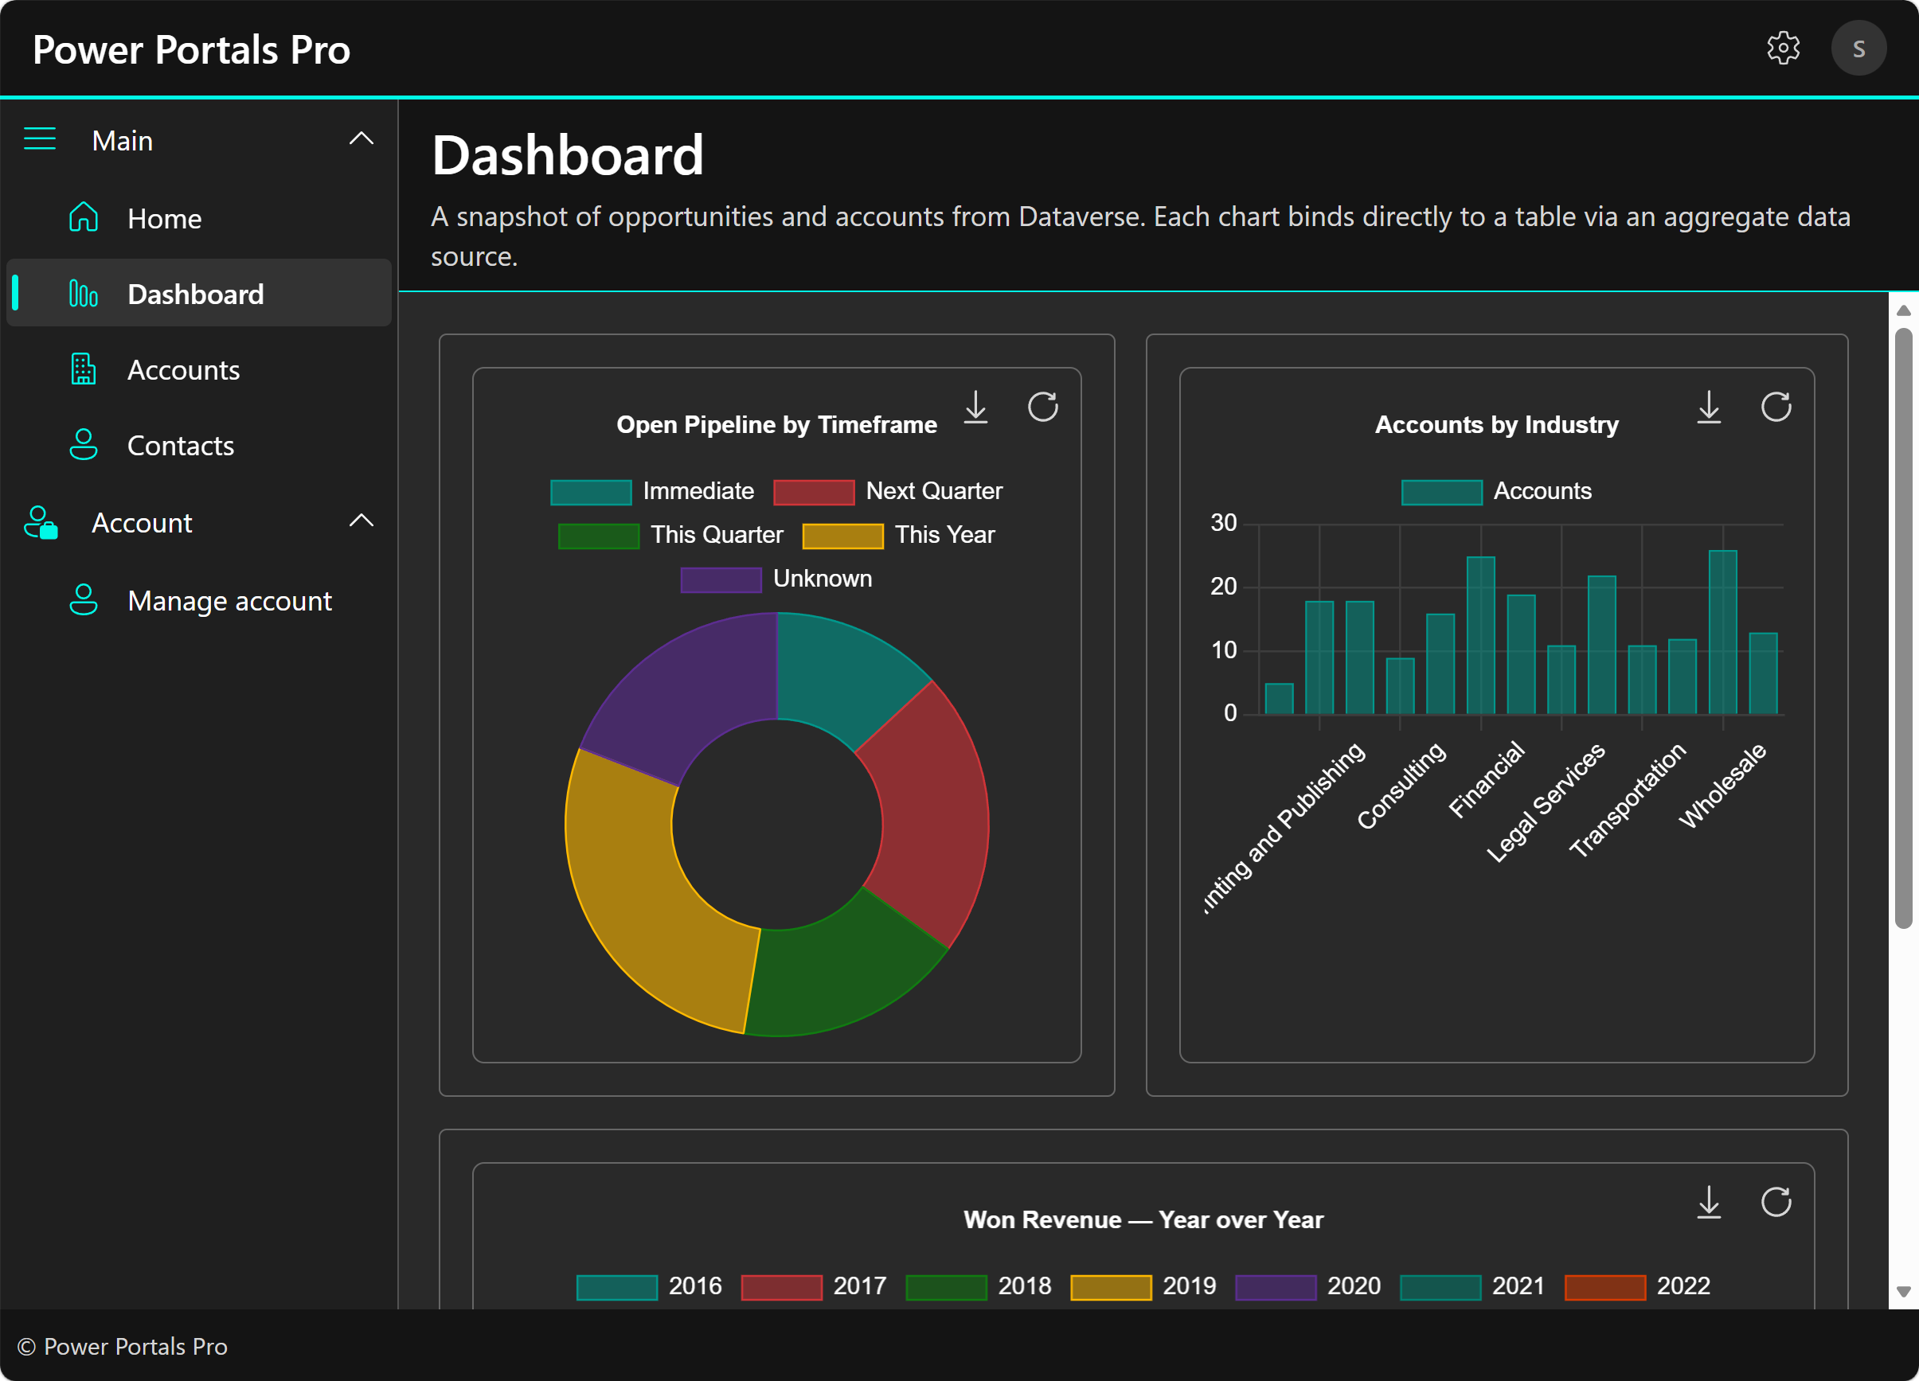This screenshot has height=1381, width=1919.
Task: Click the tallest Wholesale-area bar
Action: pyautogui.click(x=1722, y=633)
